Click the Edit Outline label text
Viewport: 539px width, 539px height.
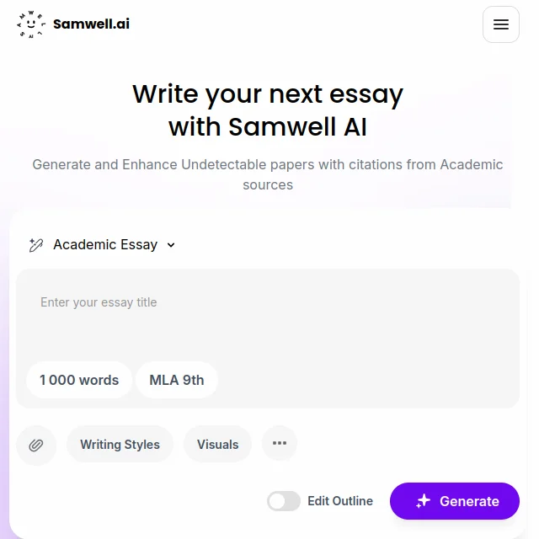(x=340, y=501)
